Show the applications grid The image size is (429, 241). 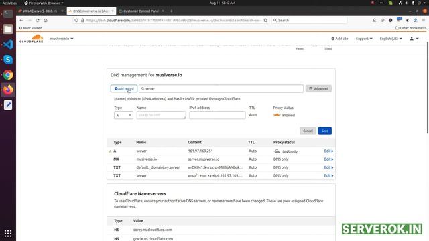coord(8,233)
